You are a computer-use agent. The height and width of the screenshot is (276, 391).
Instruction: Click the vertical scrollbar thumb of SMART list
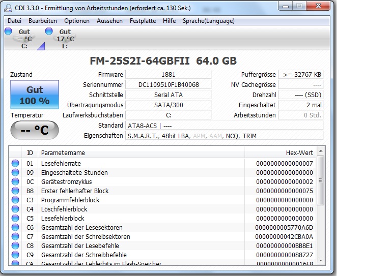[x=321, y=180]
